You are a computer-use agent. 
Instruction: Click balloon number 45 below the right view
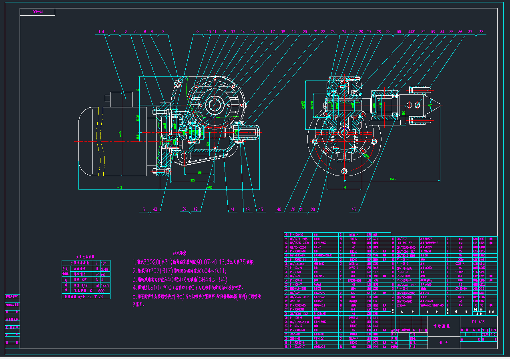point(353,209)
